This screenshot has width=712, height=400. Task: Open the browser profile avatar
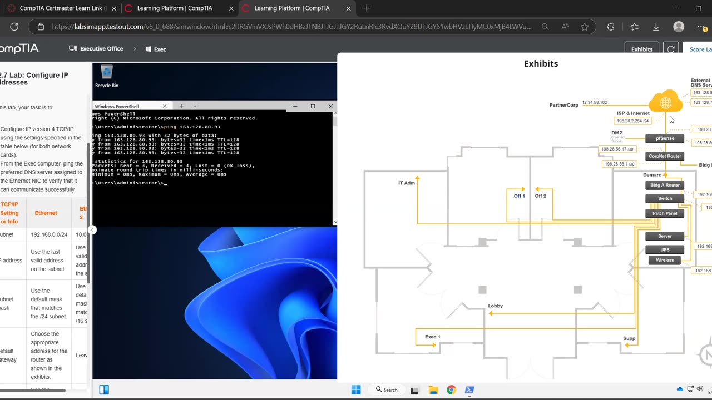679,27
